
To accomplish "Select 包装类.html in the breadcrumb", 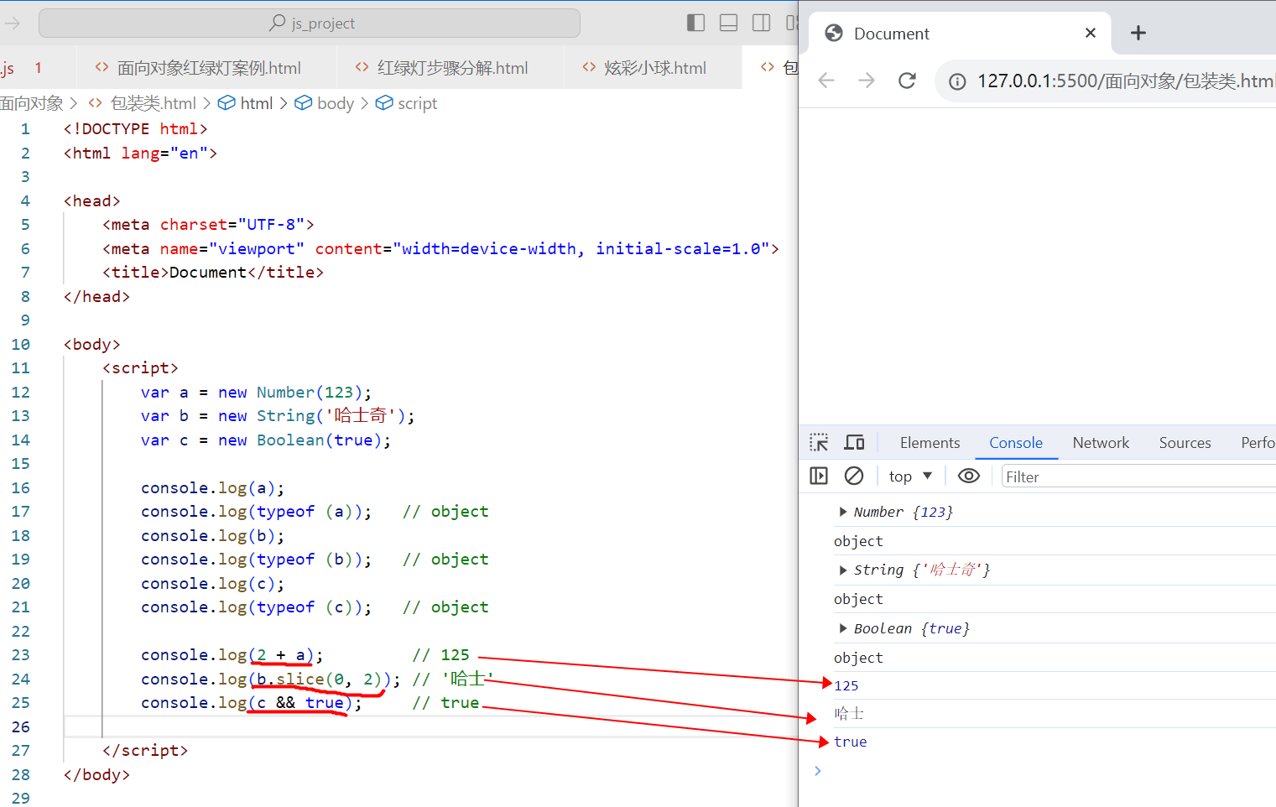I will tap(153, 103).
